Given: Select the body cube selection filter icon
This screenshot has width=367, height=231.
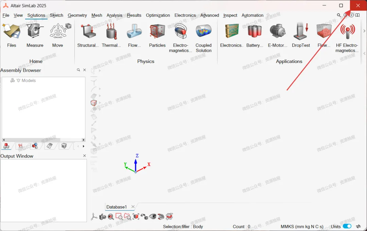Looking at the screenshot, I should [94, 103].
